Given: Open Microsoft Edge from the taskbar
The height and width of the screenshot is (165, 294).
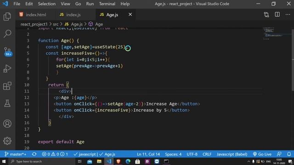Looking at the screenshot, I should point(128,161).
